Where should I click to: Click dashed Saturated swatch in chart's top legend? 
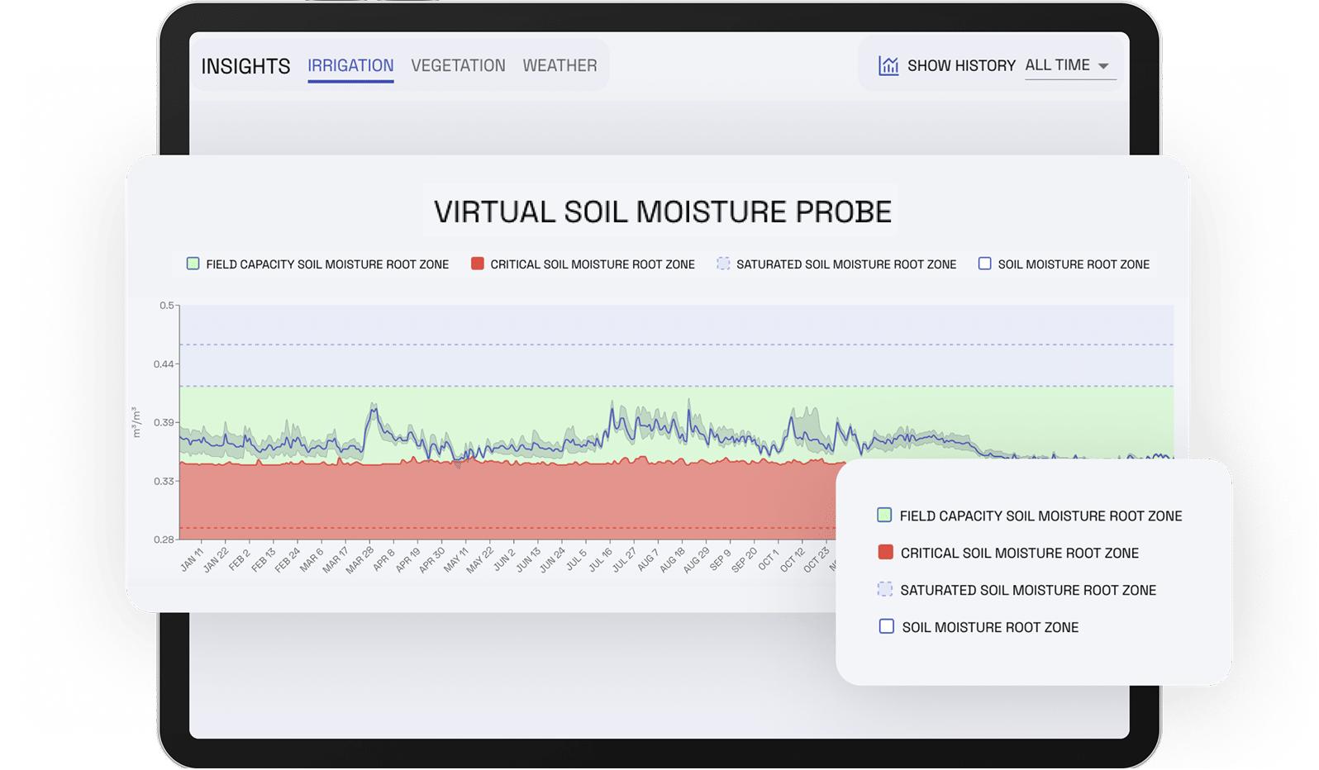(723, 264)
